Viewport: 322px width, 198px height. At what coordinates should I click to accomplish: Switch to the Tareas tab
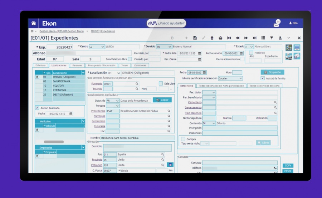[125, 66]
